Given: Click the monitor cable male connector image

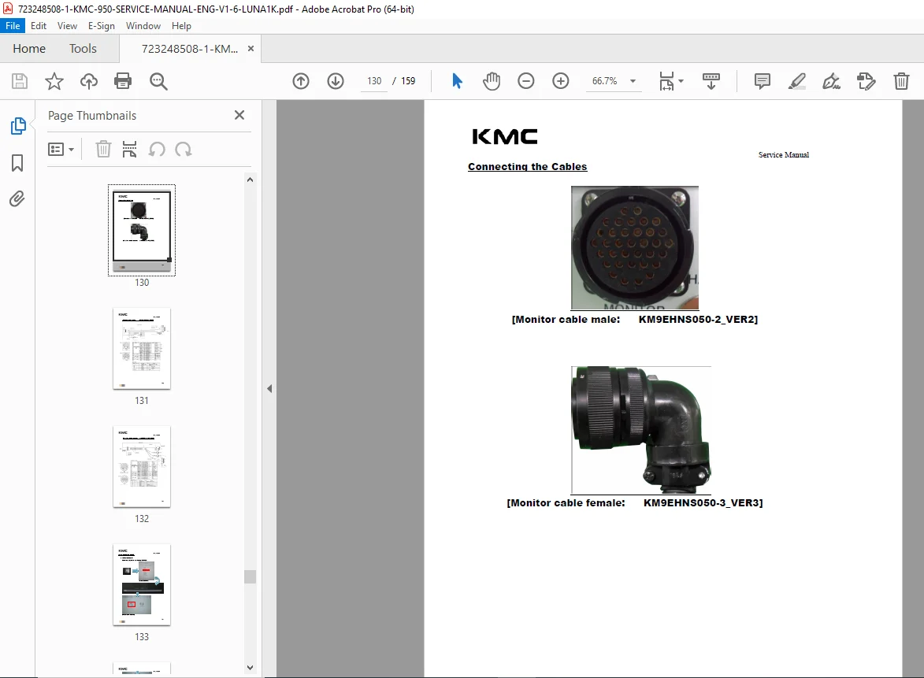Looking at the screenshot, I should click(635, 248).
